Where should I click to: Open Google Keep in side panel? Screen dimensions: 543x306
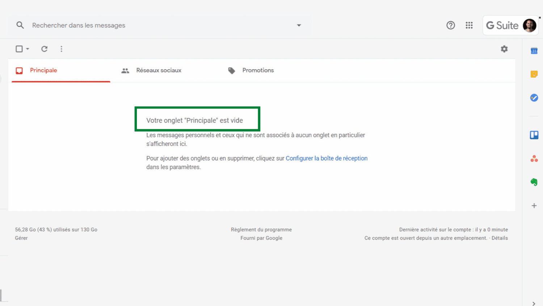point(534,74)
